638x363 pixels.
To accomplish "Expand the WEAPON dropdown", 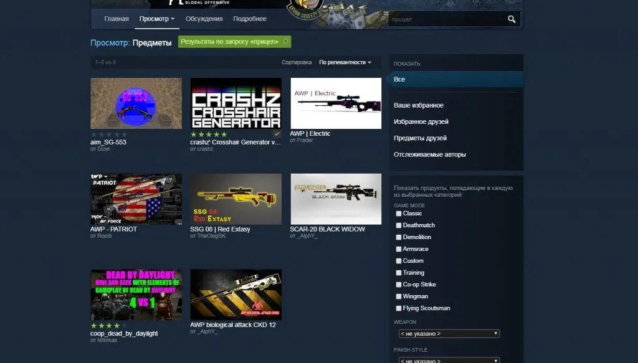I will pyautogui.click(x=449, y=333).
